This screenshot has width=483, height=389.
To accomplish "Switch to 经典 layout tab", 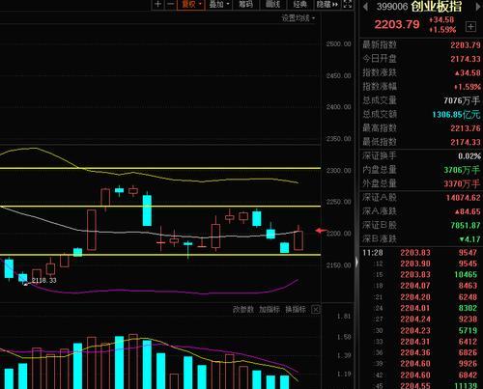I will click(300, 5).
